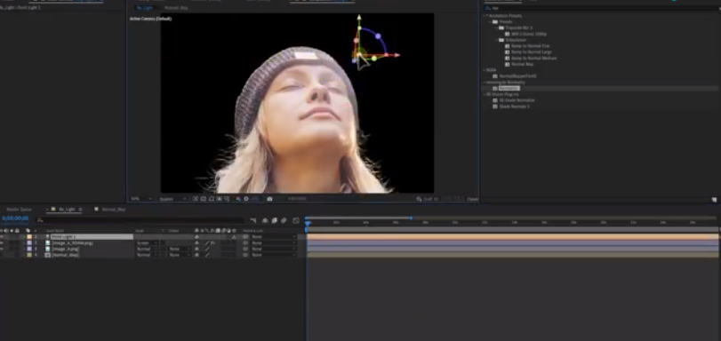Click the image icon of Image_A_NSNM.png layer

pos(47,242)
